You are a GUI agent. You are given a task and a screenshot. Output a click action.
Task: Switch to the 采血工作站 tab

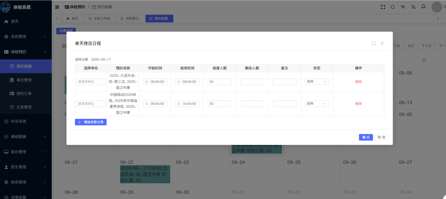pos(100,19)
